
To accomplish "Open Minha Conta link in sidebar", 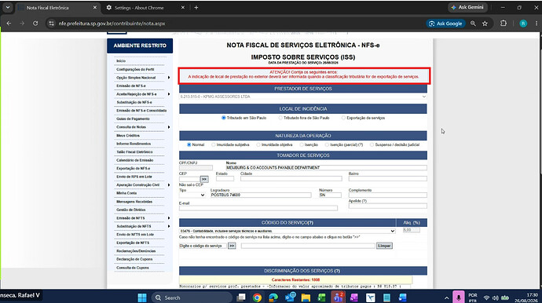I will point(126,193).
